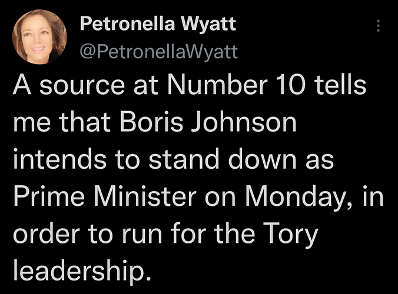Click the @PetronellaWyatt handle
The image size is (398, 294).
[x=158, y=52]
